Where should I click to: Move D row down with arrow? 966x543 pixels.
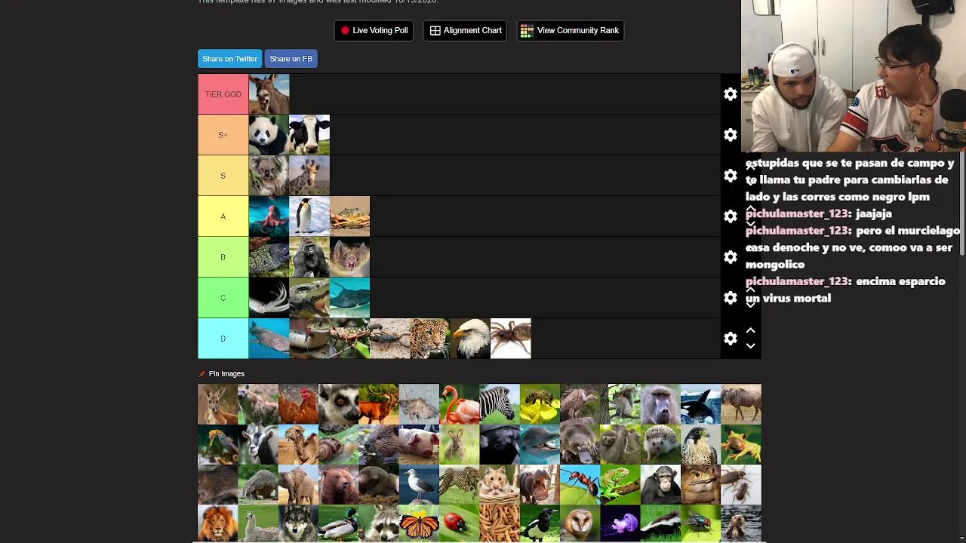tap(750, 346)
